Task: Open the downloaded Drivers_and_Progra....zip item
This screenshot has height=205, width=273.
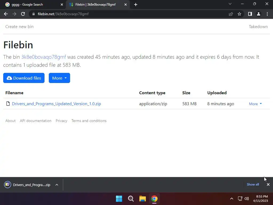Action: click(x=27, y=185)
